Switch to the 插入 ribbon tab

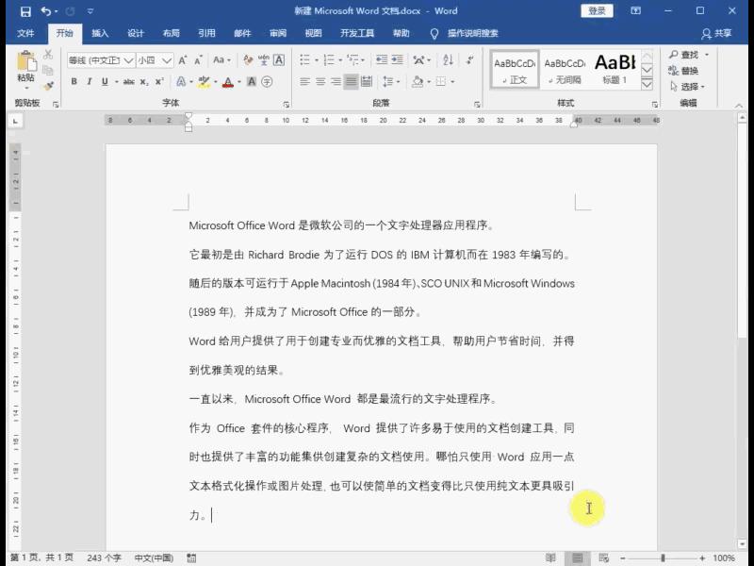point(98,33)
